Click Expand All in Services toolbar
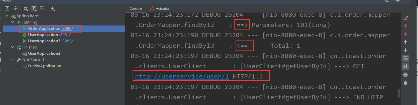The height and width of the screenshot is (105, 418). [x=7, y=8]
